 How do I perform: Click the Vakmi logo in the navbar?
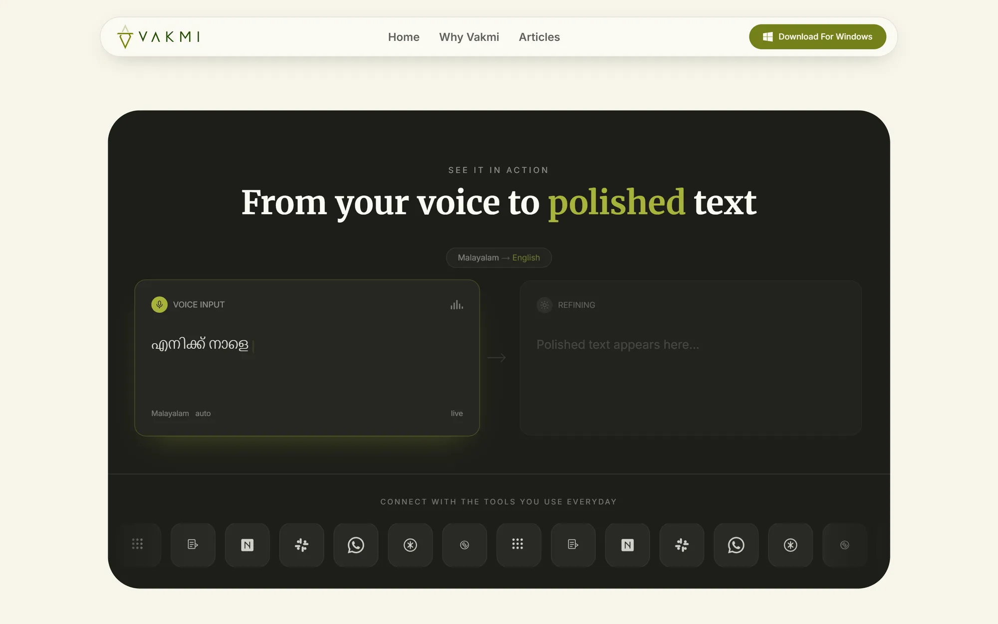pos(158,37)
